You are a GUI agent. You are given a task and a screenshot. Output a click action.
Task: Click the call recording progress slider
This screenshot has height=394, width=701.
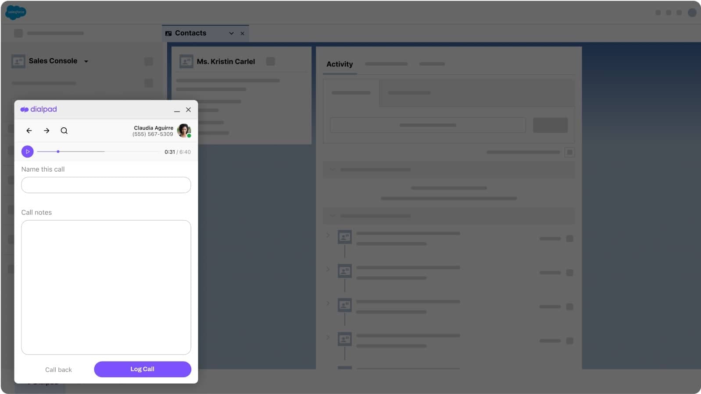tap(98, 151)
